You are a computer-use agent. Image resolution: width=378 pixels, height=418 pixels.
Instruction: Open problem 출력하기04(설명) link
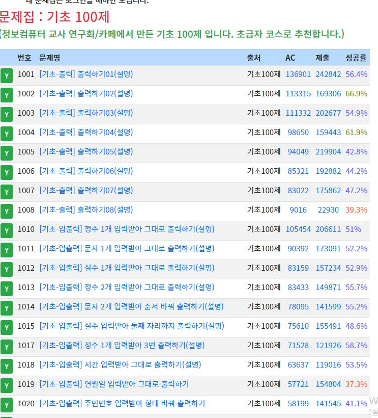(x=86, y=132)
